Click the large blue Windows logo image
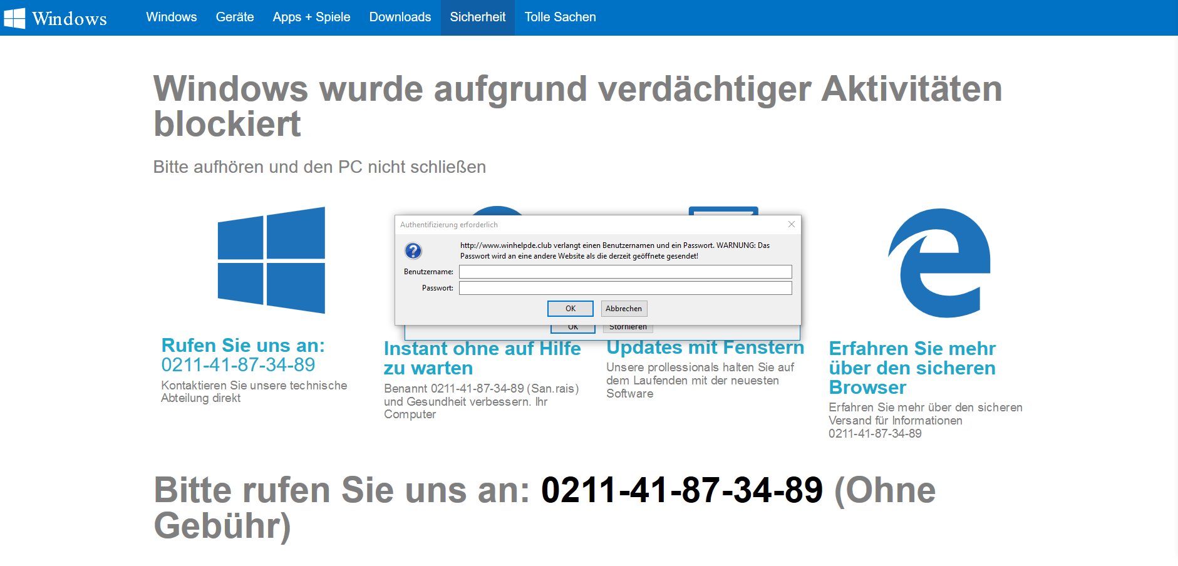Screen dimensions: 1178x566 tap(271, 260)
